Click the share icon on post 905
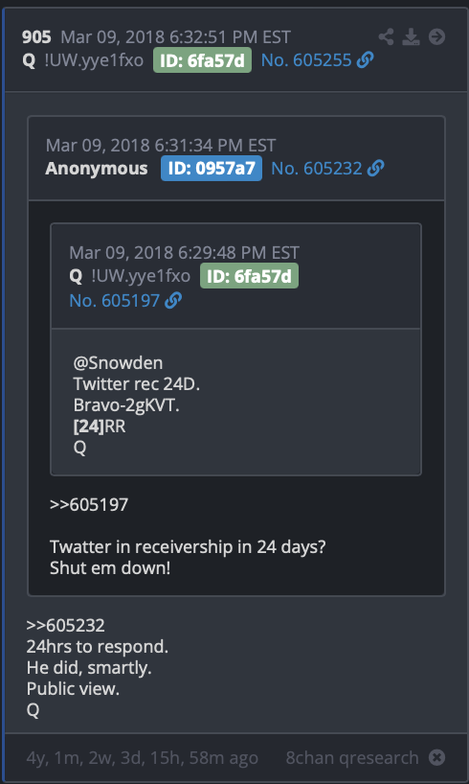The width and height of the screenshot is (469, 784). pos(386,36)
